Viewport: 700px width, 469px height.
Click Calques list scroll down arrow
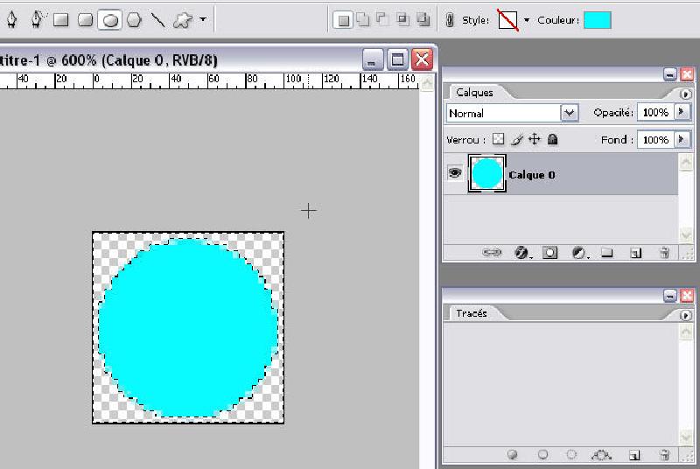tap(686, 234)
